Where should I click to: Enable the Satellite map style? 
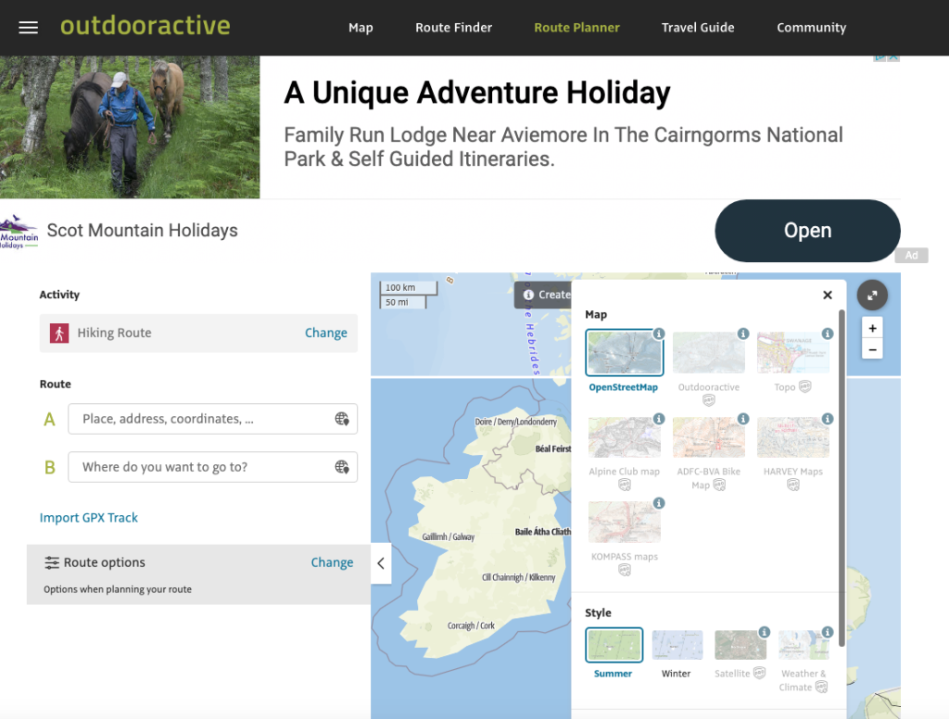pyautogui.click(x=740, y=646)
